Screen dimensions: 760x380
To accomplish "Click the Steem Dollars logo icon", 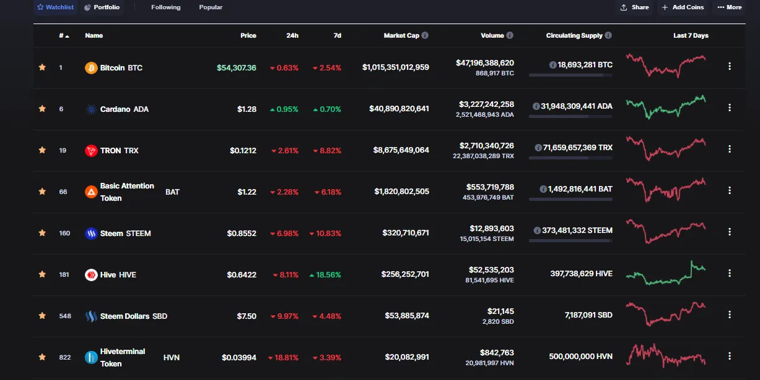I will pyautogui.click(x=91, y=316).
